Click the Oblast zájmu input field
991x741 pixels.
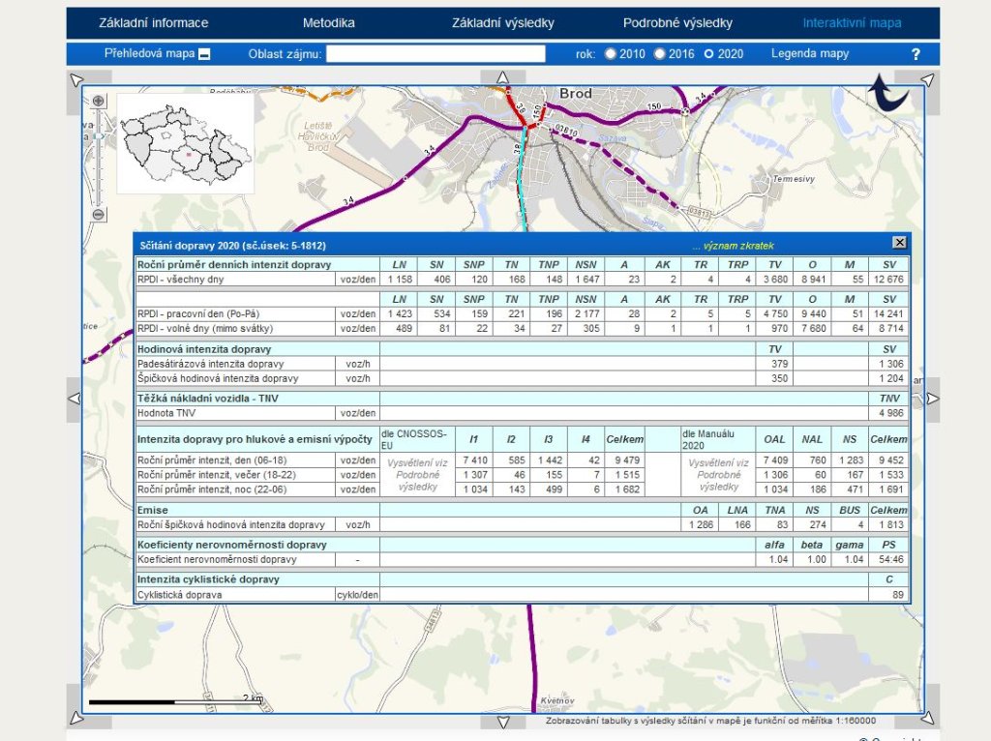[435, 54]
